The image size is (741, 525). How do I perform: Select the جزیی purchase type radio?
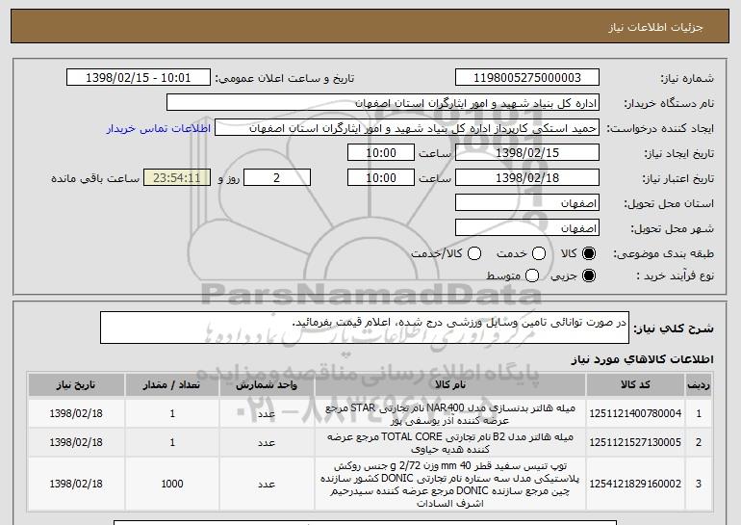click(589, 276)
